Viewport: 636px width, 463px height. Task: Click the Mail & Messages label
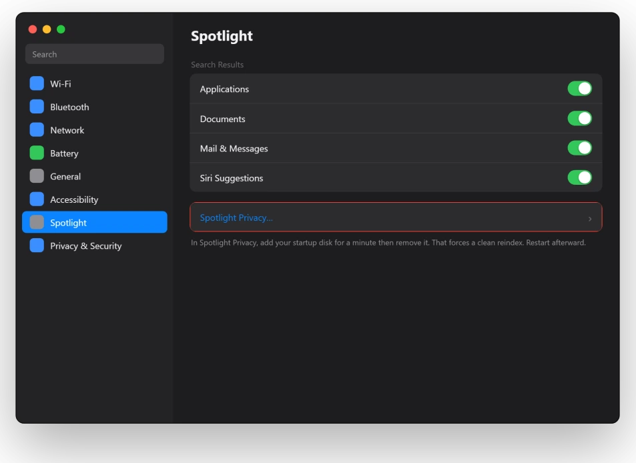pyautogui.click(x=234, y=149)
